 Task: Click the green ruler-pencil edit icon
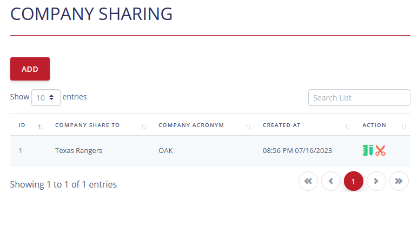pyautogui.click(x=368, y=151)
